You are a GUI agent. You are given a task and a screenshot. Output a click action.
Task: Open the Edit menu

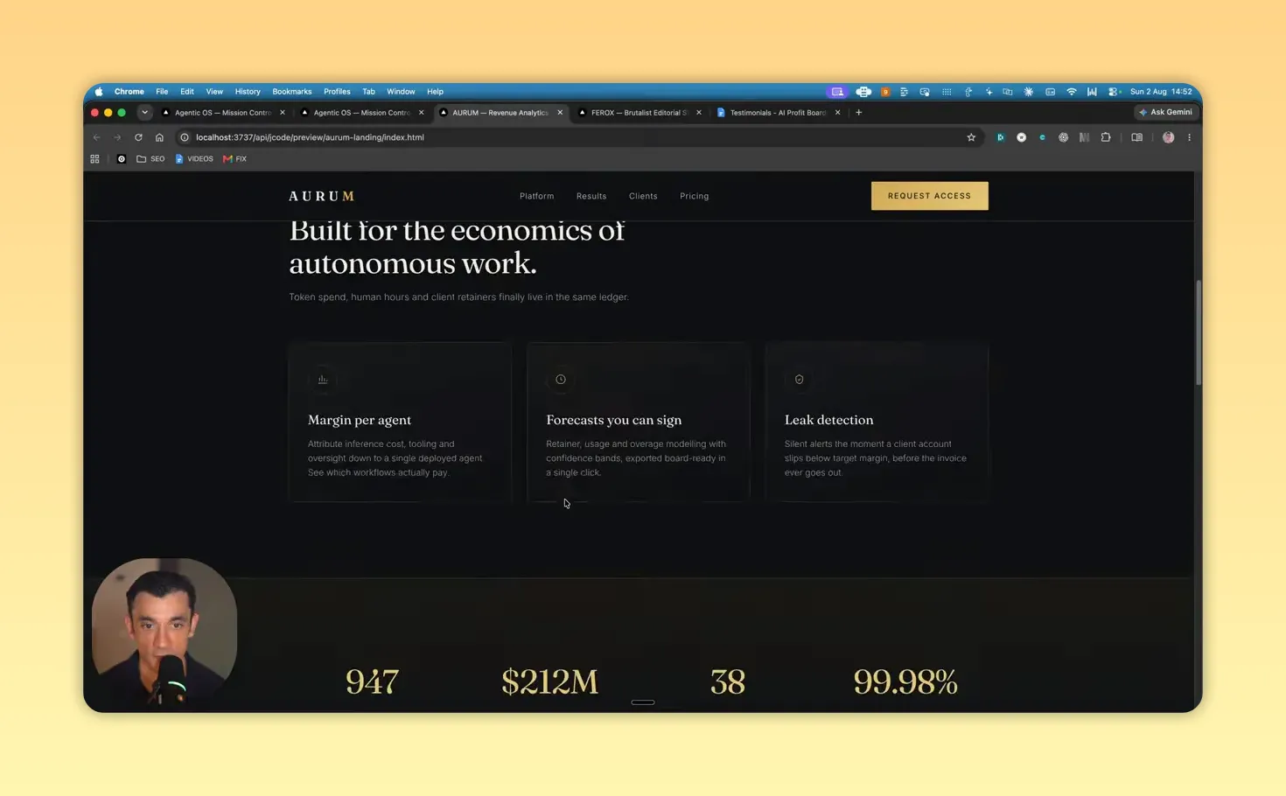187,91
